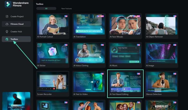Click the gift box graphic in AI Sticker
This screenshot has width=188, height=110.
(x=52, y=51)
